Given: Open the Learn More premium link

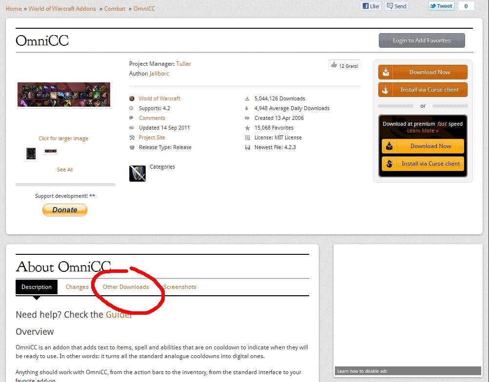Looking at the screenshot, I should click(422, 131).
